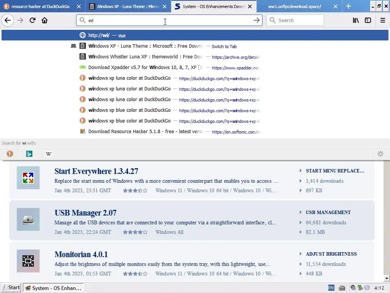Open START MENU REPLACE... category link
The height and width of the screenshot is (293, 390).
point(335,171)
